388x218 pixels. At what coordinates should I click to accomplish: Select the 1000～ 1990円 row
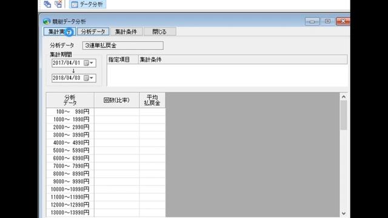click(x=105, y=119)
